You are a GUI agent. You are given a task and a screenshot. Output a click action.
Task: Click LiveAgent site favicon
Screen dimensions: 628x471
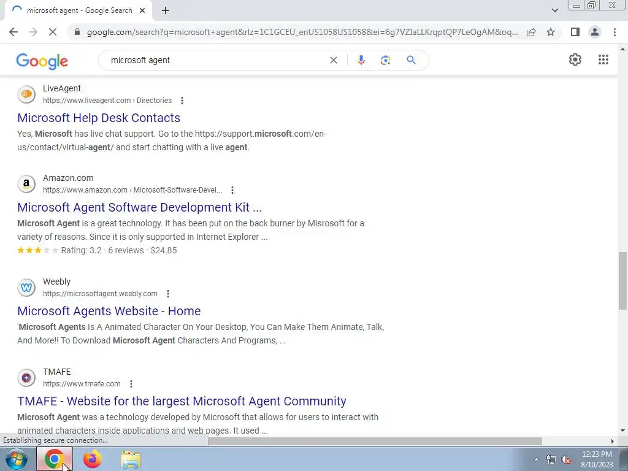point(26,94)
